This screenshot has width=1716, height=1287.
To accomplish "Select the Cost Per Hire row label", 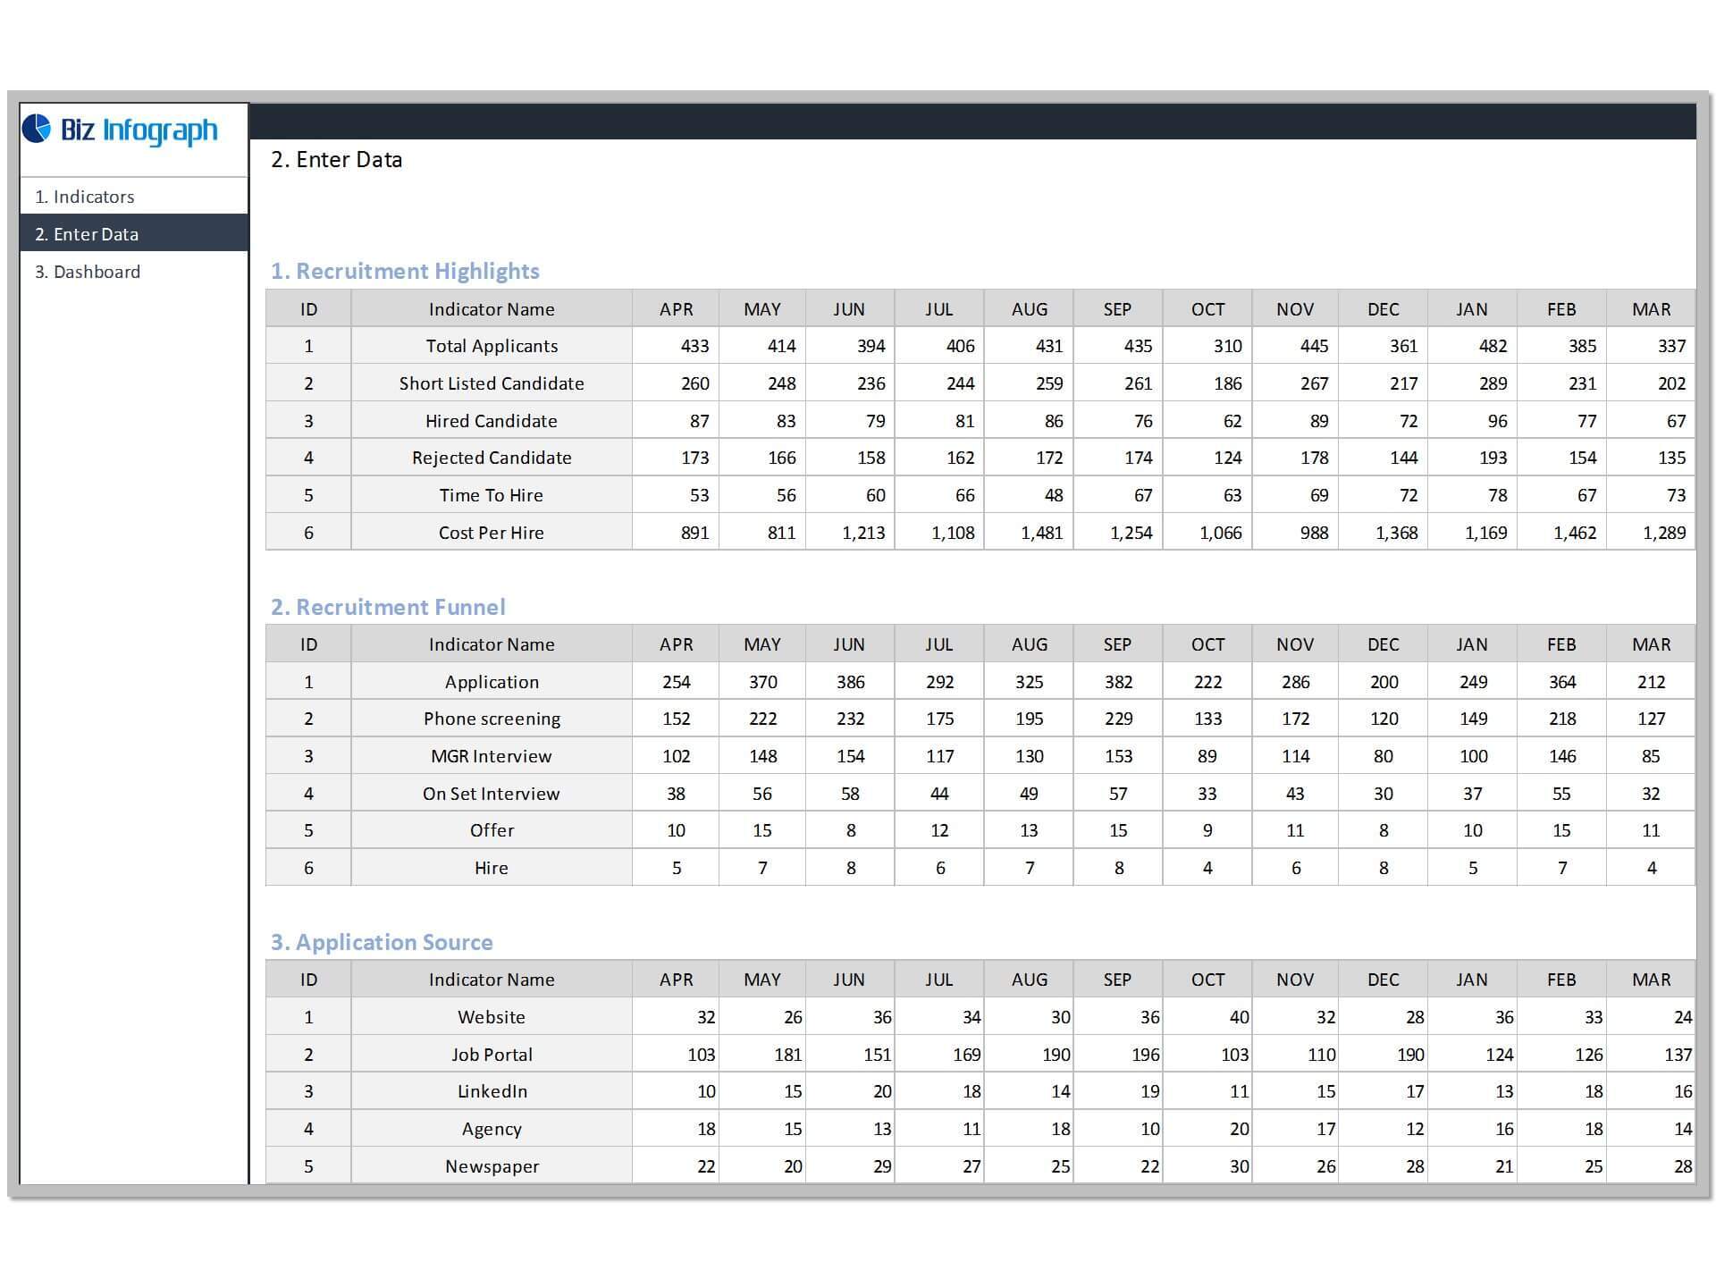I will point(492,533).
